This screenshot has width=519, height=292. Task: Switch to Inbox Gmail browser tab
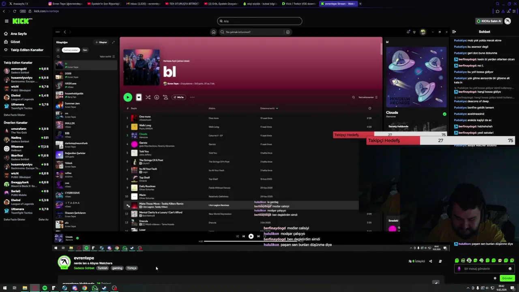(143, 4)
